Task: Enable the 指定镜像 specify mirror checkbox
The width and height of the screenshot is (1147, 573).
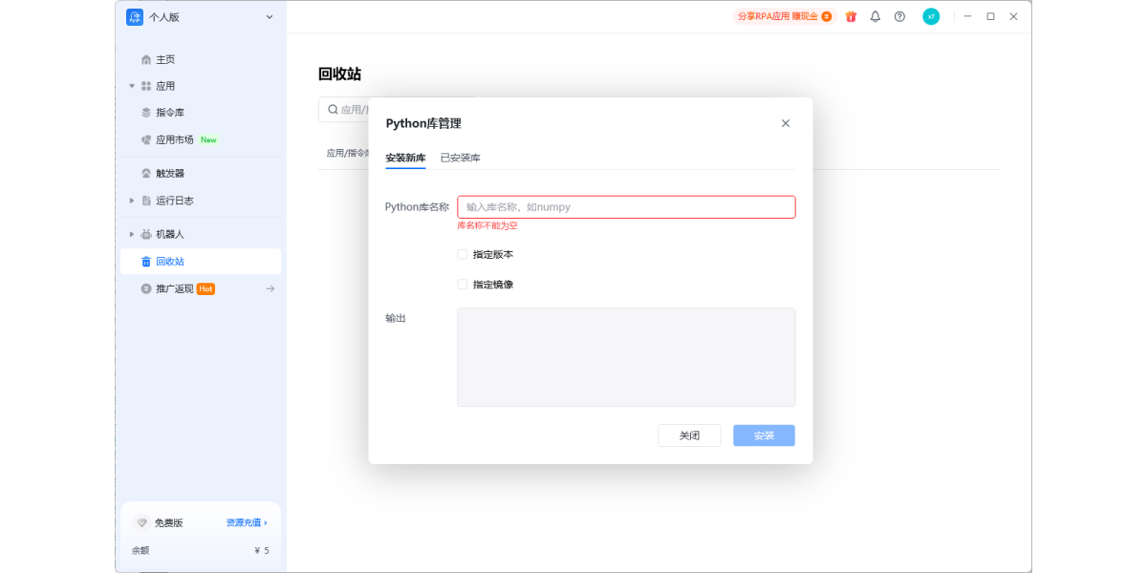Action: pos(462,284)
